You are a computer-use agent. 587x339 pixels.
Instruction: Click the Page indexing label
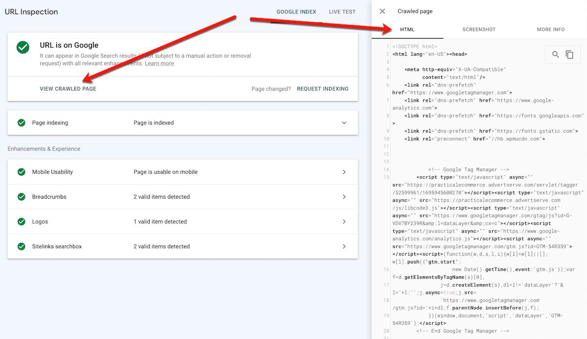[50, 123]
